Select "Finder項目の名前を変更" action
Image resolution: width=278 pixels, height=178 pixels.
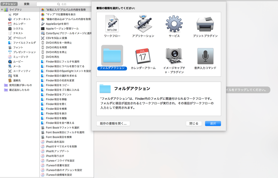pos(60,81)
